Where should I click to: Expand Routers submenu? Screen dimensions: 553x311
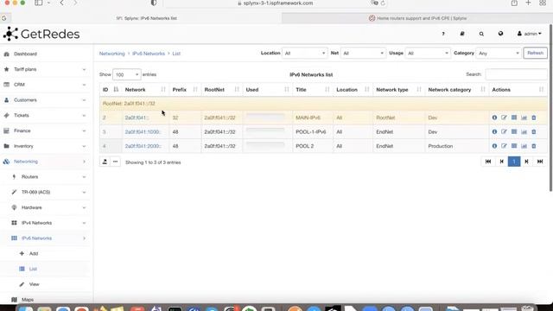coord(45,176)
